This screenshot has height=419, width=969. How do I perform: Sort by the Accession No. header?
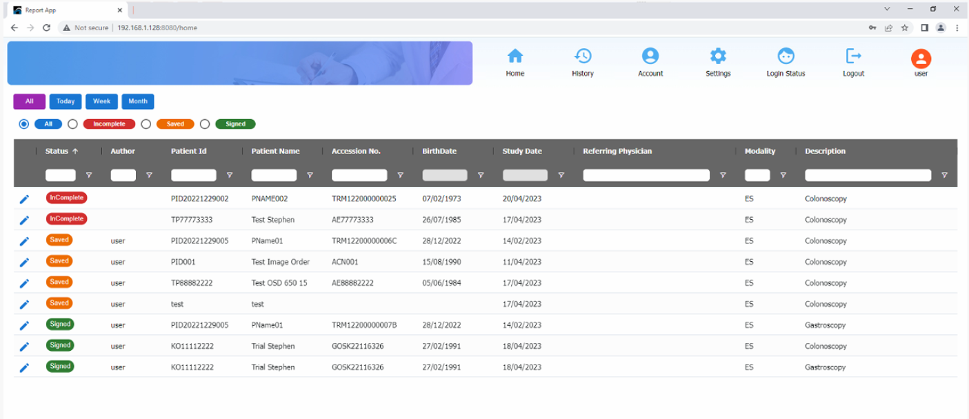click(356, 151)
